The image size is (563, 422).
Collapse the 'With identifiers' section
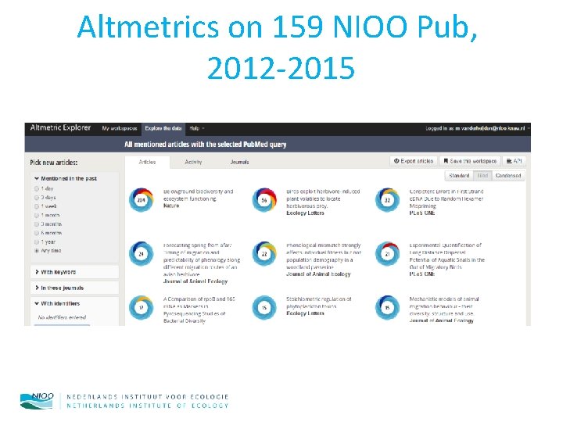click(x=57, y=303)
